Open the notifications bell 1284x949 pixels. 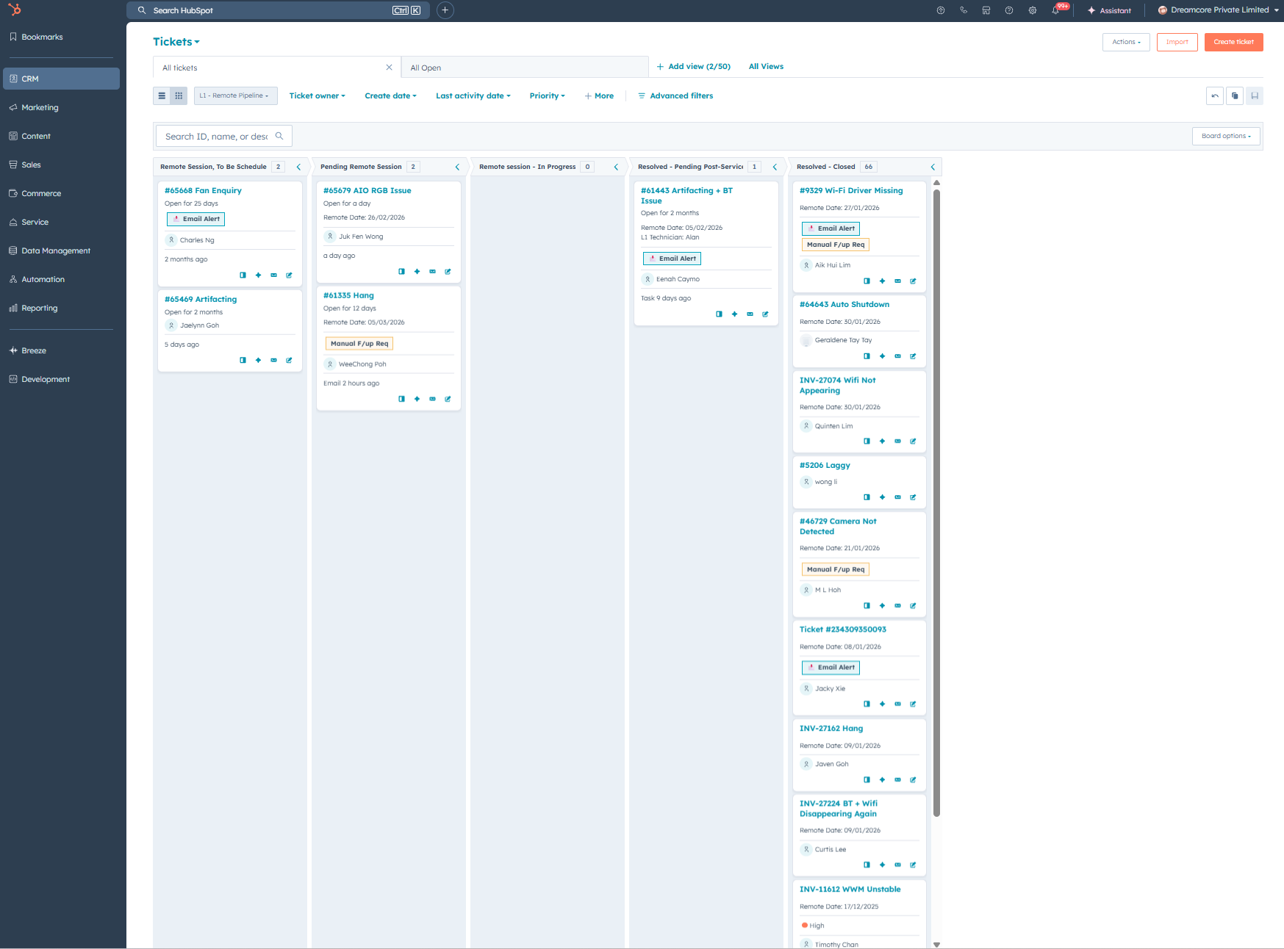1055,10
